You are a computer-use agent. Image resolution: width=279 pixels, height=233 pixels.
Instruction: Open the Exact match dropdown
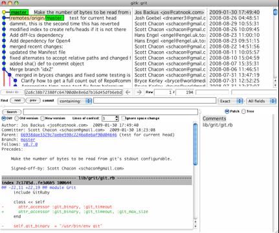[x=230, y=101]
